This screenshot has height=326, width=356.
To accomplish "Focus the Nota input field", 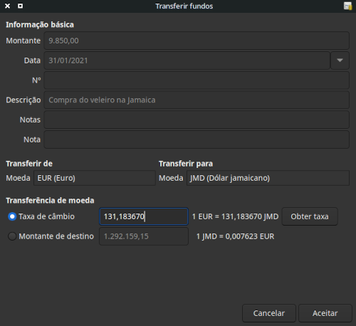I will 197,140.
